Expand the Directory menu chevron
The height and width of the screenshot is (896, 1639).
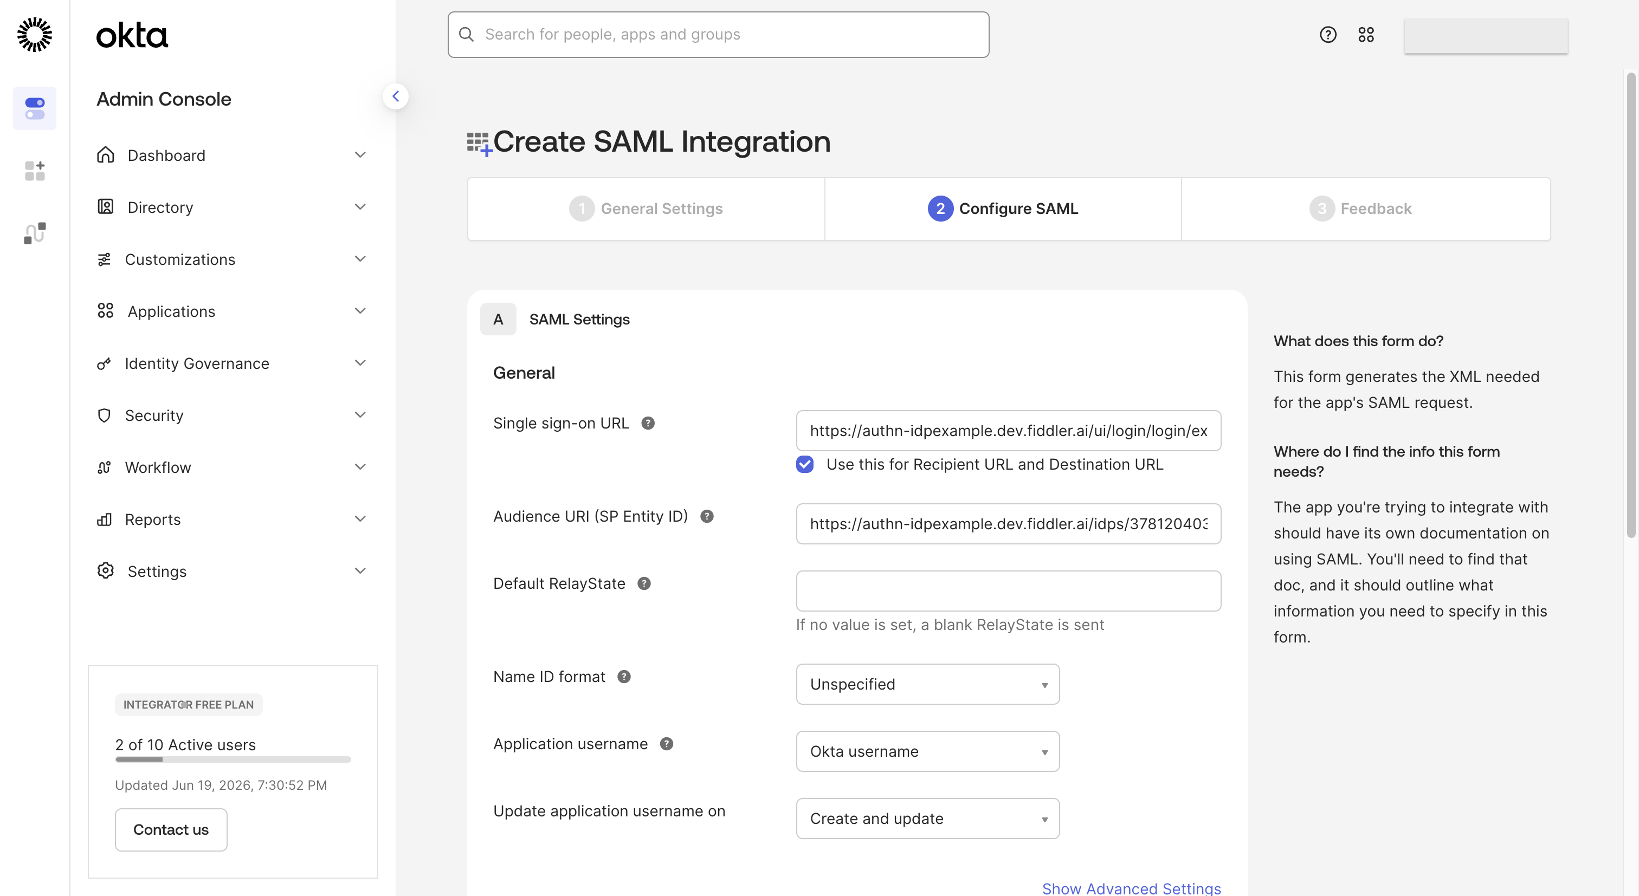pyautogui.click(x=360, y=207)
